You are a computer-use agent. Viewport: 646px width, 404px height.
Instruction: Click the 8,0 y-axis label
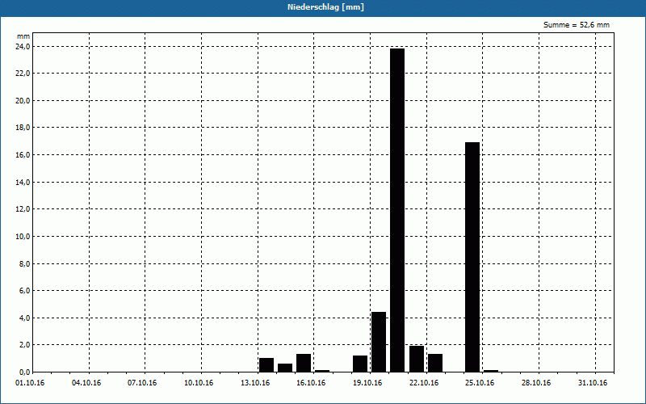[x=25, y=263]
